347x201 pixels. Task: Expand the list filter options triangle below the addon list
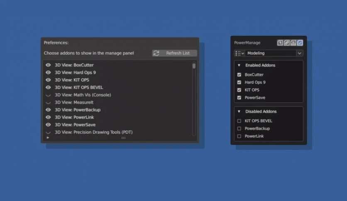[x=48, y=138]
